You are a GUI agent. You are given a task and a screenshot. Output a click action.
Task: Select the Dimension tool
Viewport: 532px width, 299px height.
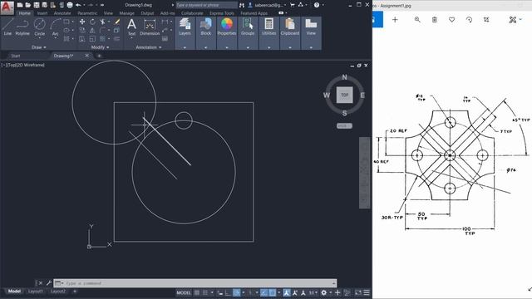coord(150,27)
